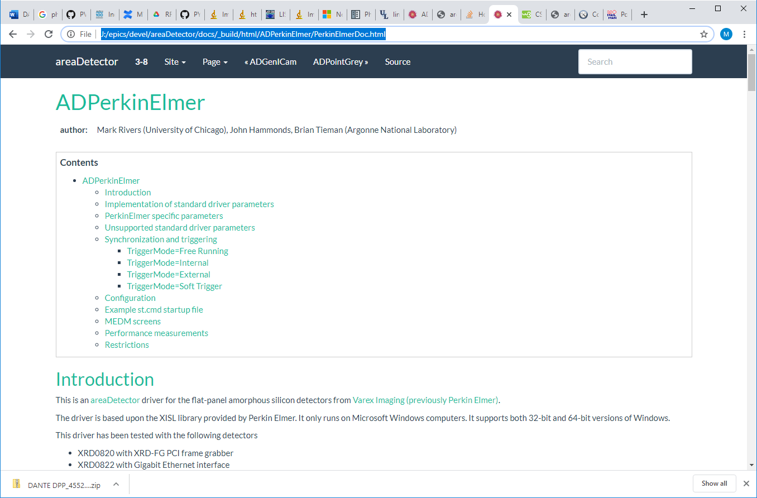
Task: Open TriggerMode=Free Running link
Action: coord(178,251)
